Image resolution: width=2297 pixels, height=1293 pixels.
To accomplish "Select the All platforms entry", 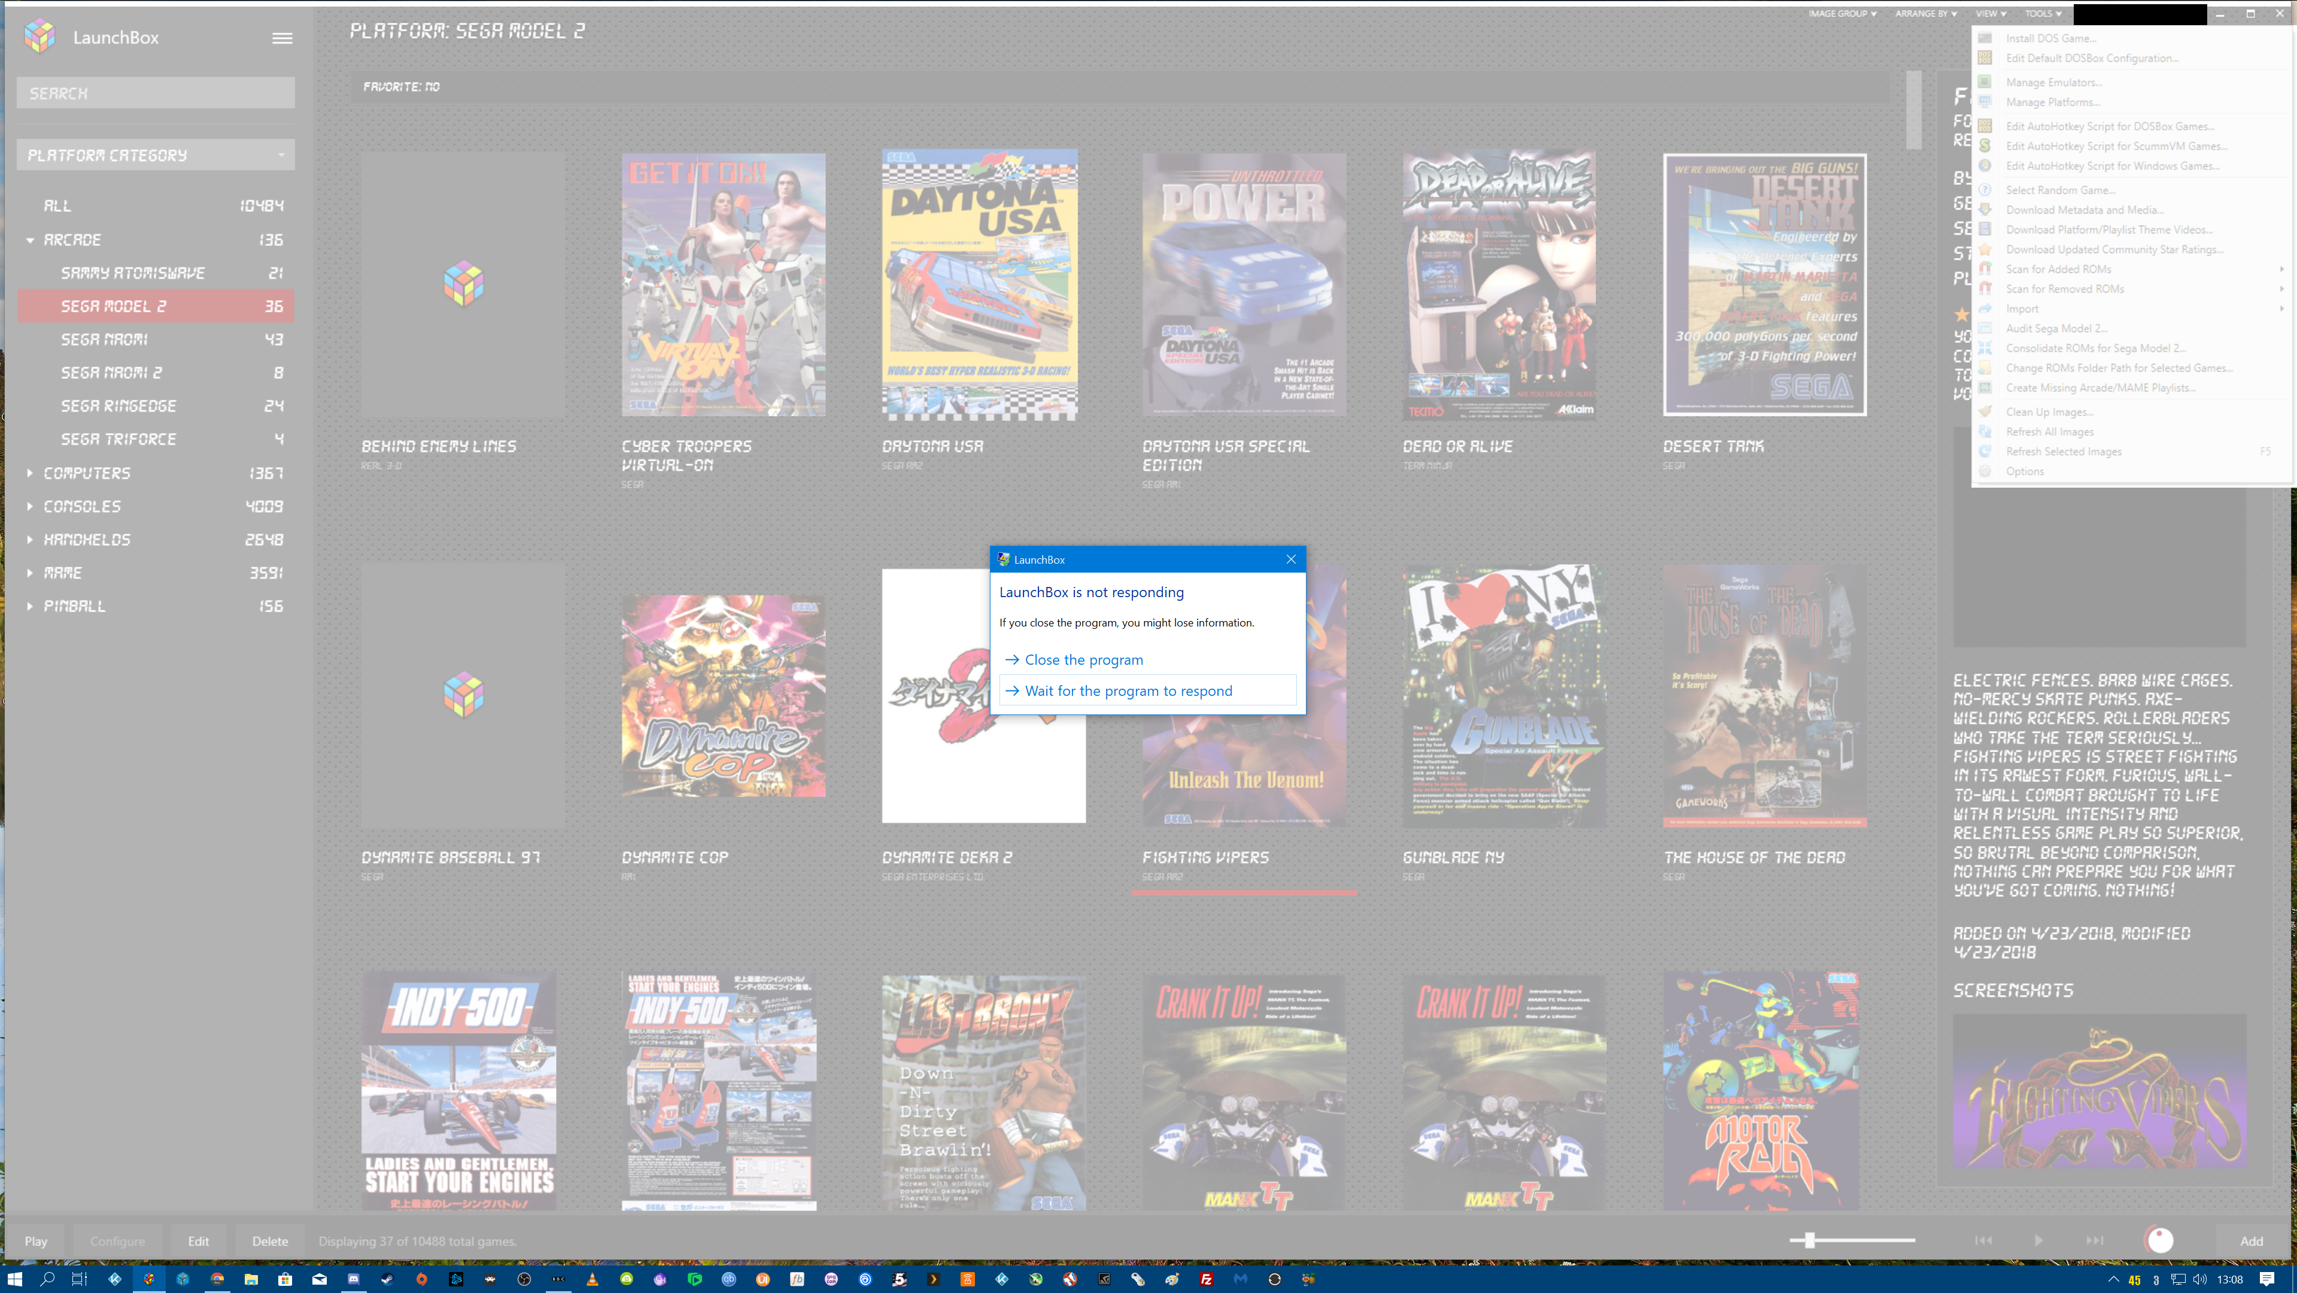I will [155, 206].
